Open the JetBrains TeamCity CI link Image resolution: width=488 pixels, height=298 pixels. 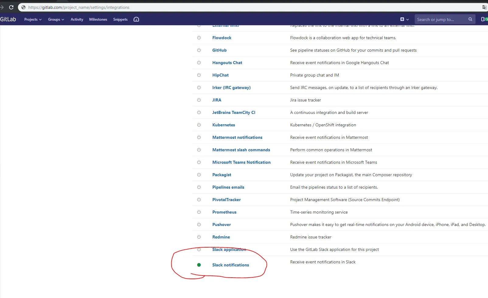click(x=234, y=112)
